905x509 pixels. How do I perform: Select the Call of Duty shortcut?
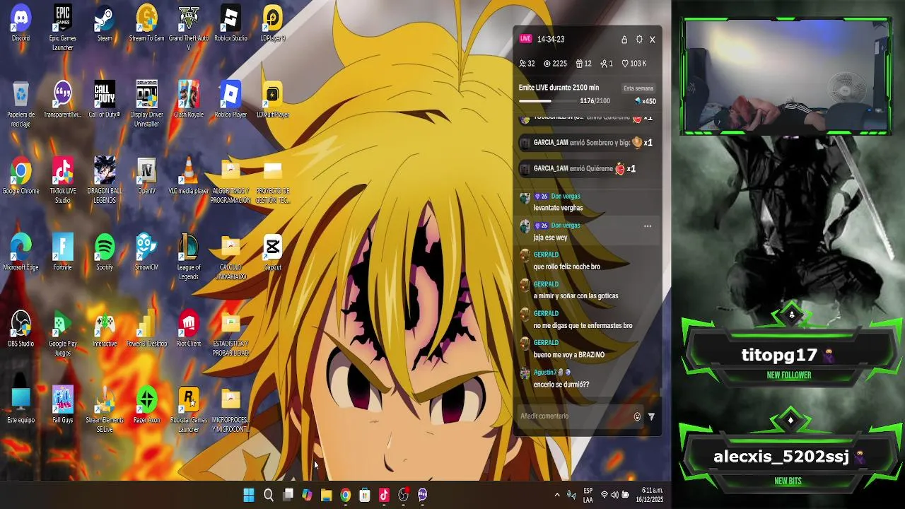coord(105,100)
